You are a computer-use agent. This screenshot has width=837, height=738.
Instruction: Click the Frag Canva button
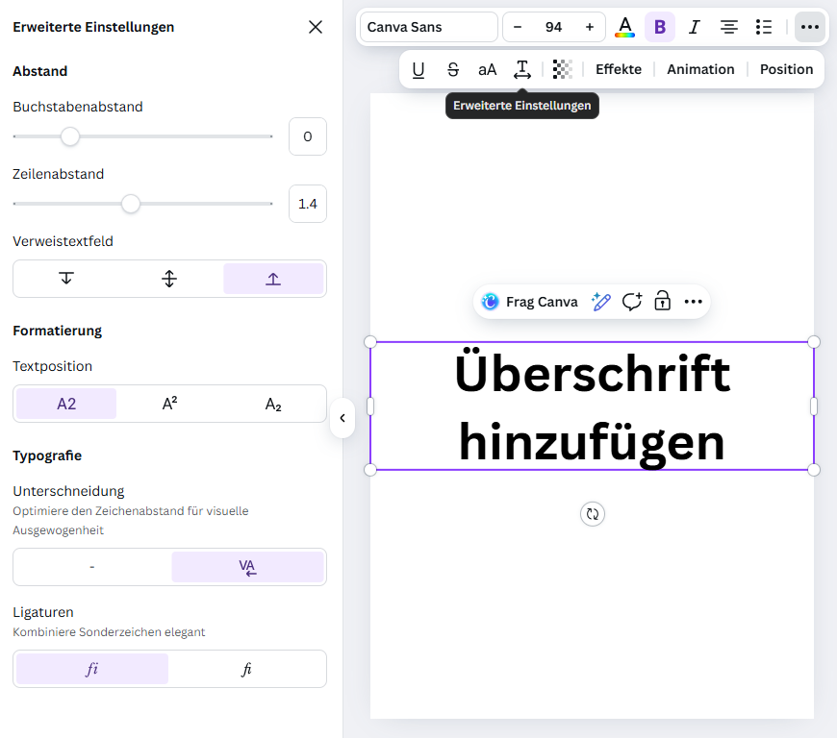[530, 302]
